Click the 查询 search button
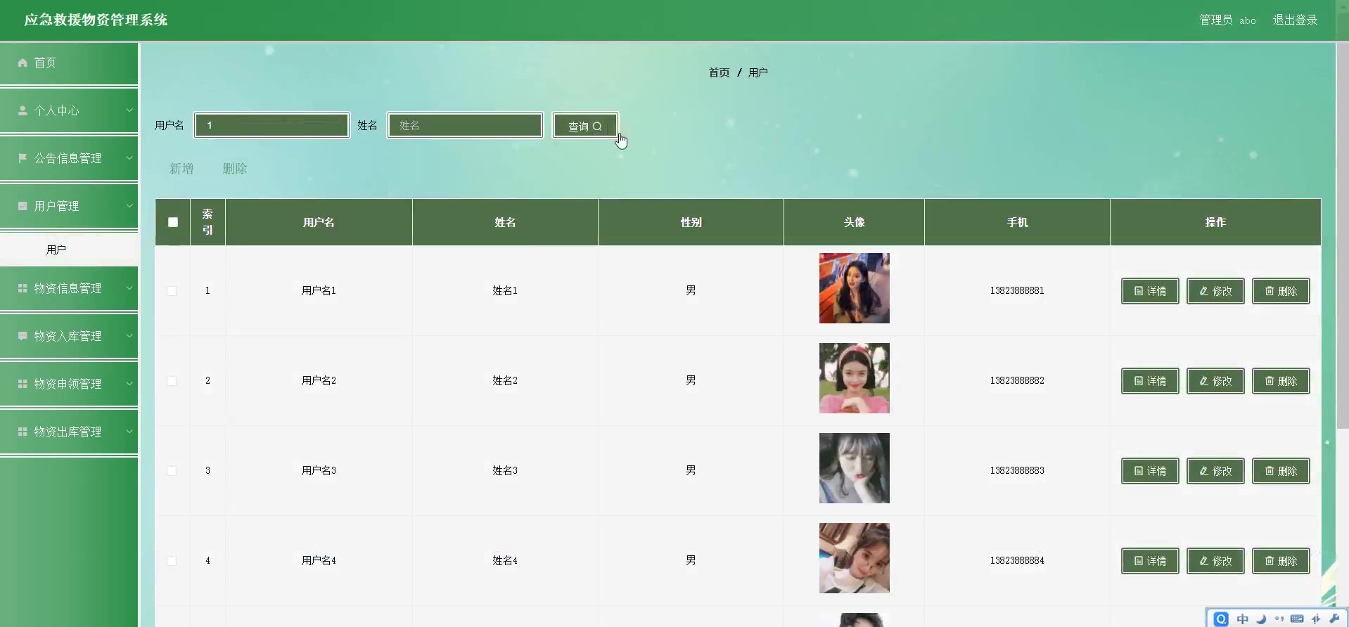This screenshot has width=1349, height=627. [x=585, y=126]
